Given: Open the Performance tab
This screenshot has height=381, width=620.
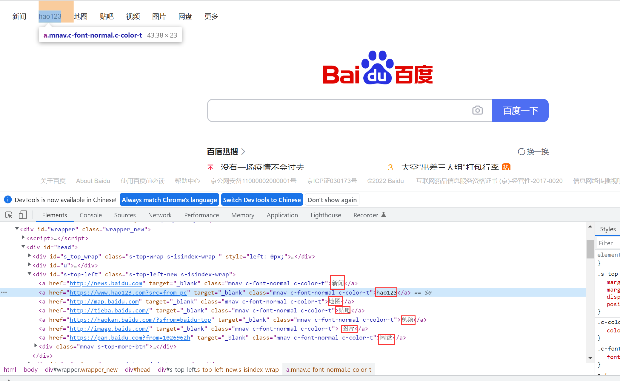Looking at the screenshot, I should [201, 215].
